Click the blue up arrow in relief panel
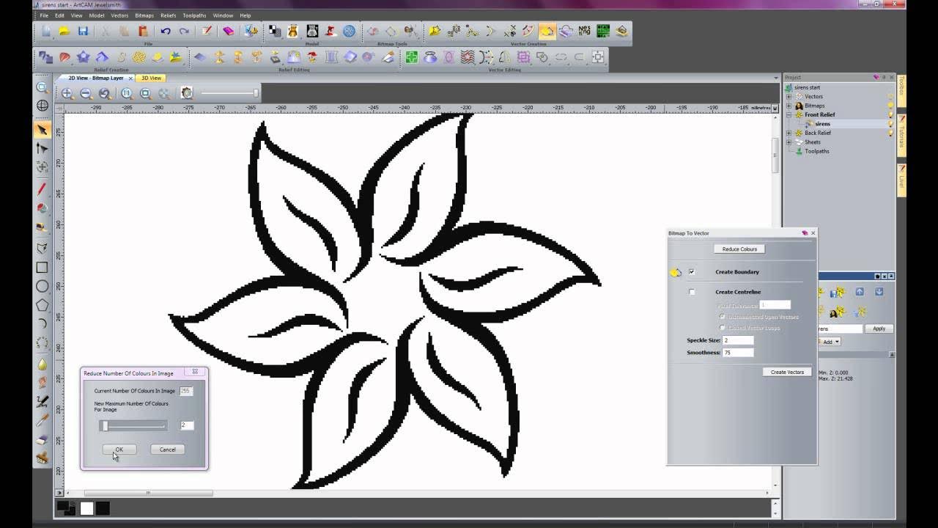 [860, 291]
